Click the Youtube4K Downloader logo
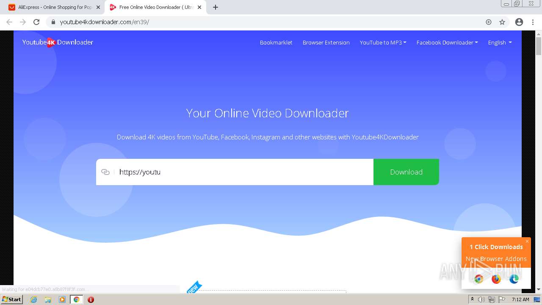This screenshot has height=305, width=542. (x=58, y=42)
